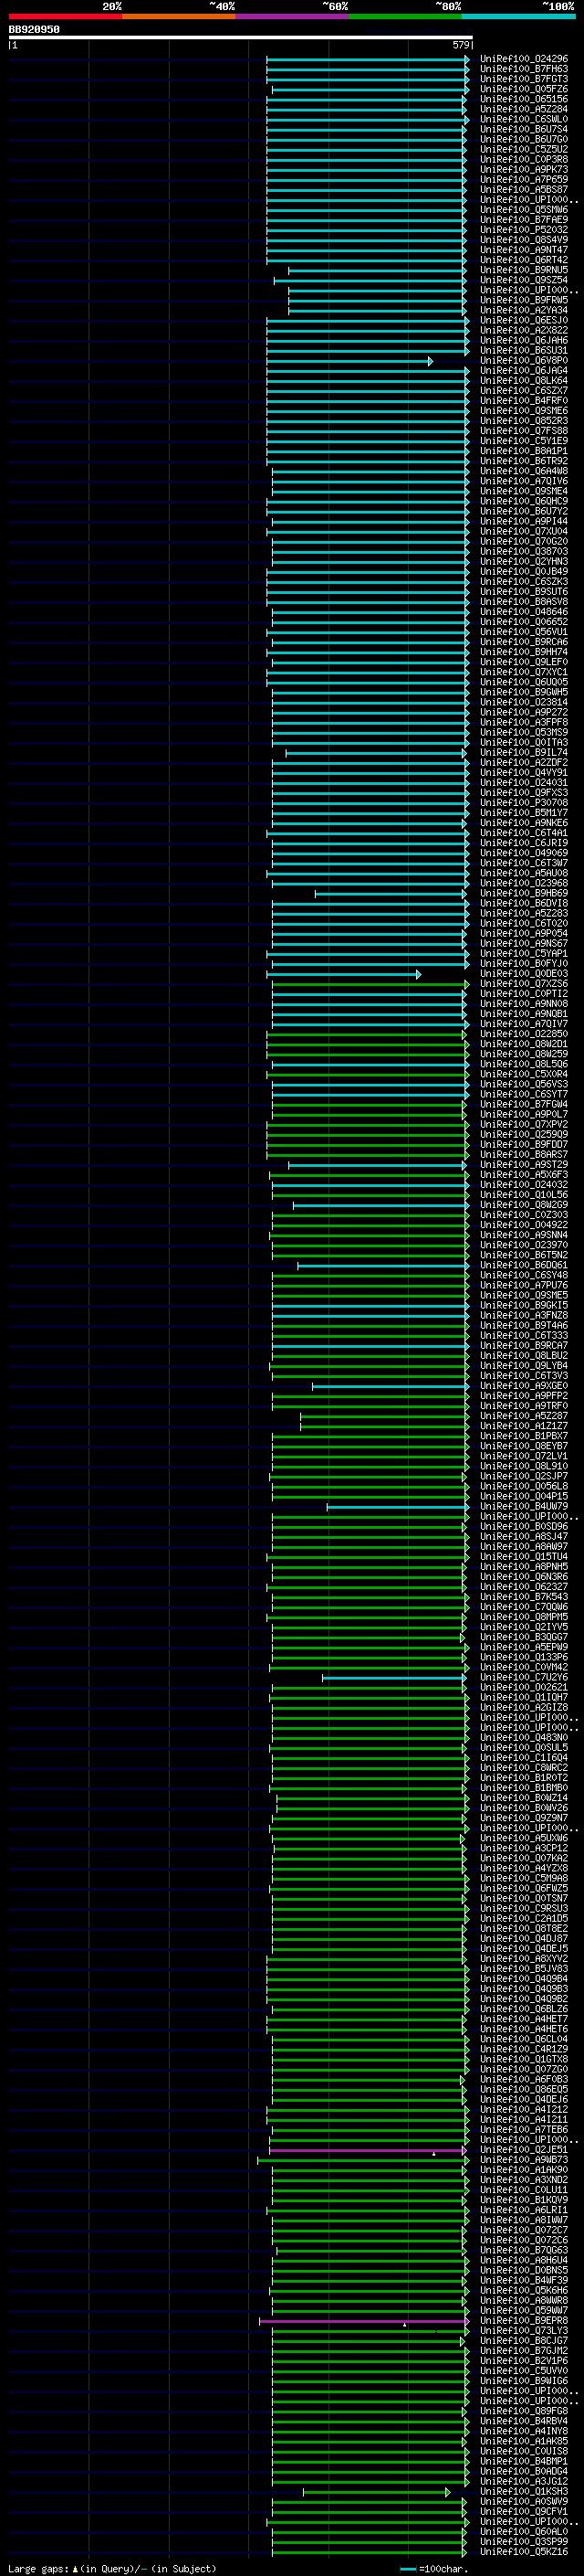
Task: Select hit UniRef100_C7U2Y6
Action: click(x=523, y=1677)
